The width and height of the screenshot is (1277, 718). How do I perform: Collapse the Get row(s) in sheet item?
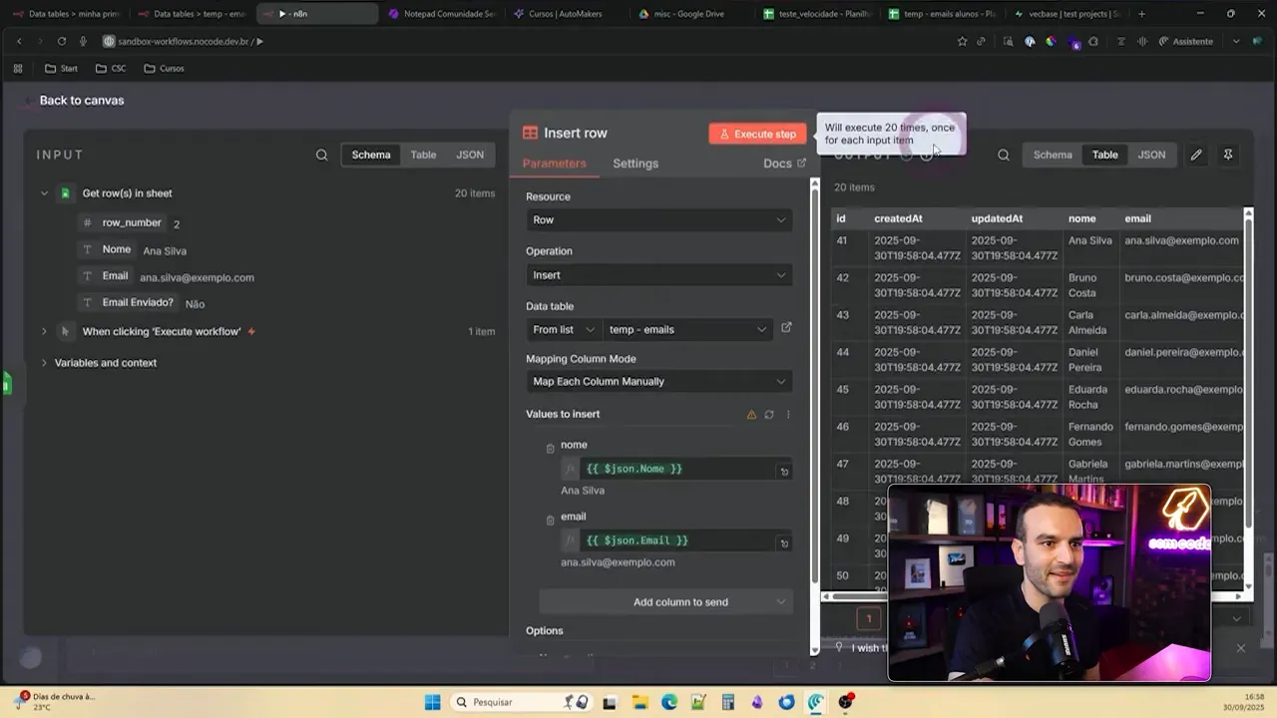[x=44, y=192]
